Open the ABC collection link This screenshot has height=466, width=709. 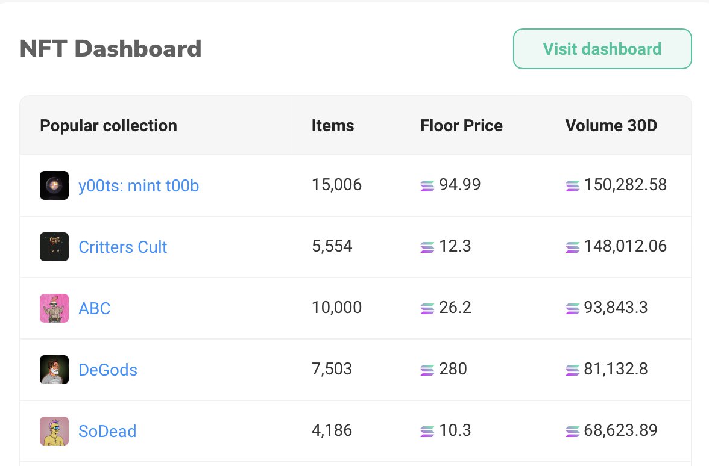point(95,308)
